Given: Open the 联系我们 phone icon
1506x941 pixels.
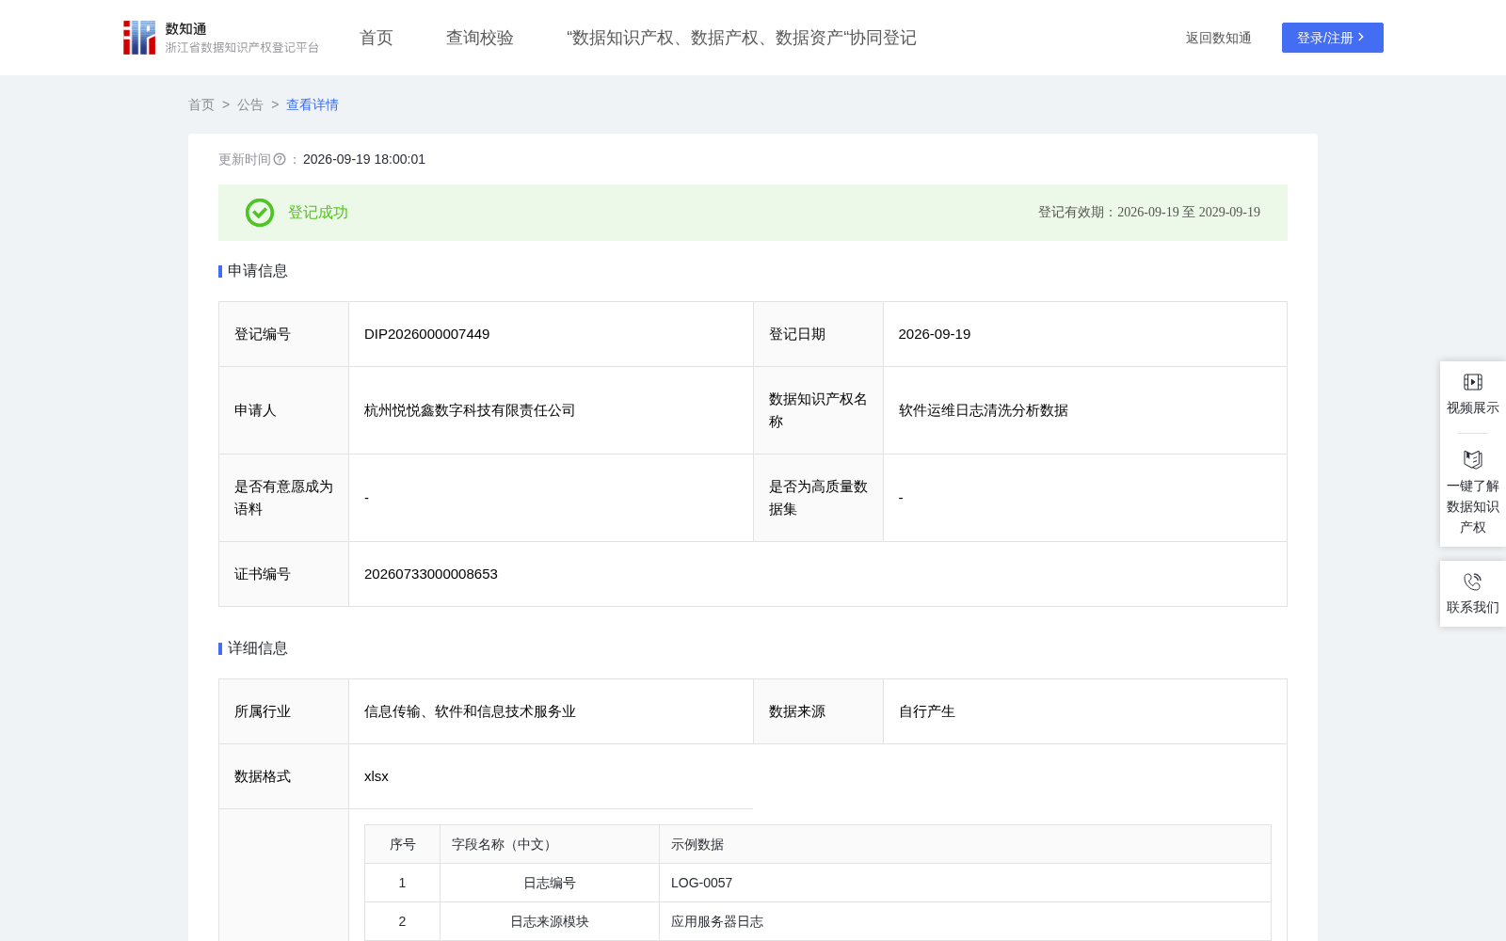Looking at the screenshot, I should click(x=1473, y=582).
